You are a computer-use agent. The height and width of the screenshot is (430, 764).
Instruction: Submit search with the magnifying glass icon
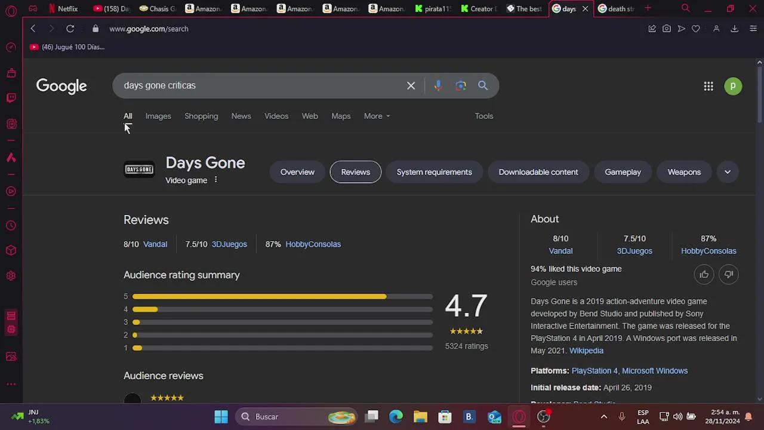click(x=483, y=86)
